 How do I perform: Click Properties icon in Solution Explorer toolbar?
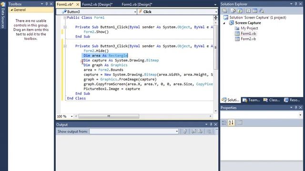(x=225, y=11)
